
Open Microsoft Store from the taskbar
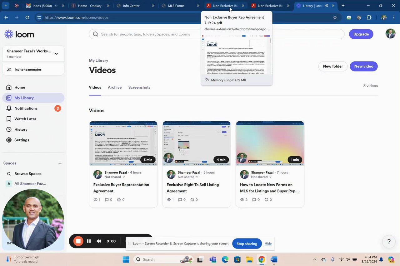[237, 259]
